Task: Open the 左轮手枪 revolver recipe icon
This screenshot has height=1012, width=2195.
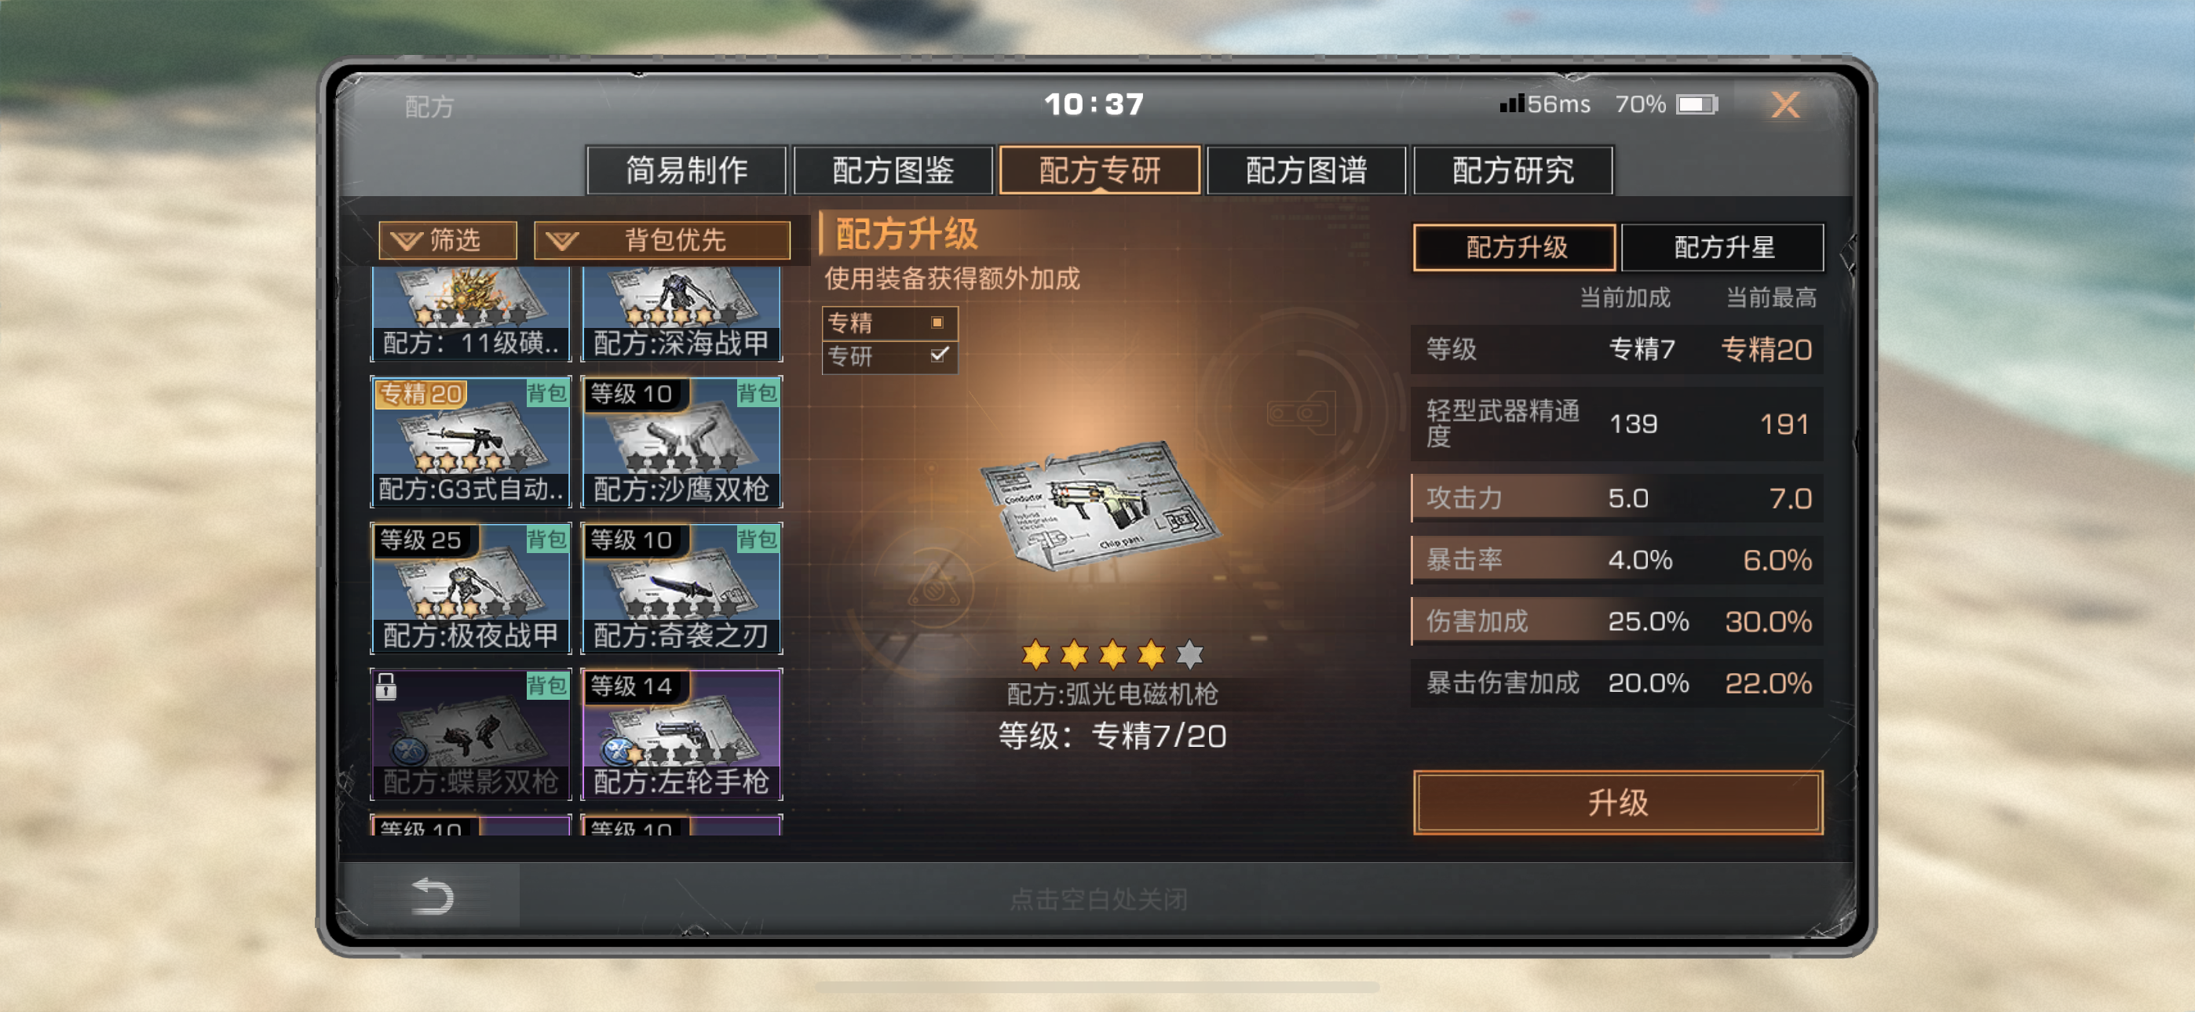Action: 681,734
